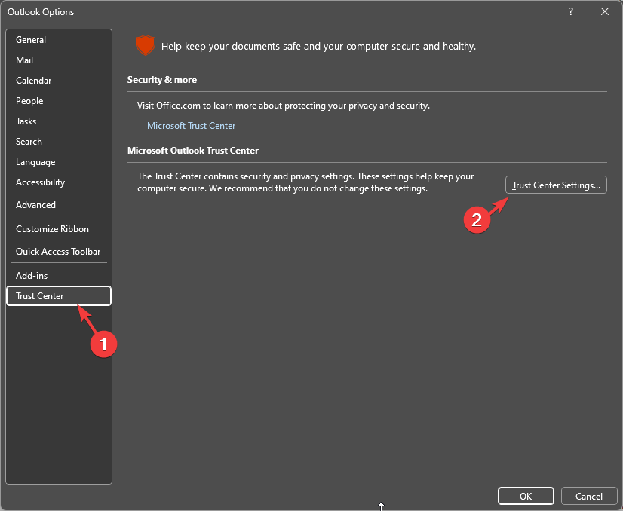Select the Advanced category
The height and width of the screenshot is (511, 623).
coord(58,205)
